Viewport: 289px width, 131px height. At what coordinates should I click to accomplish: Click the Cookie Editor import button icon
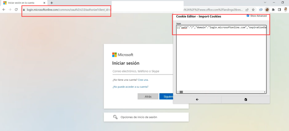(x=246, y=100)
